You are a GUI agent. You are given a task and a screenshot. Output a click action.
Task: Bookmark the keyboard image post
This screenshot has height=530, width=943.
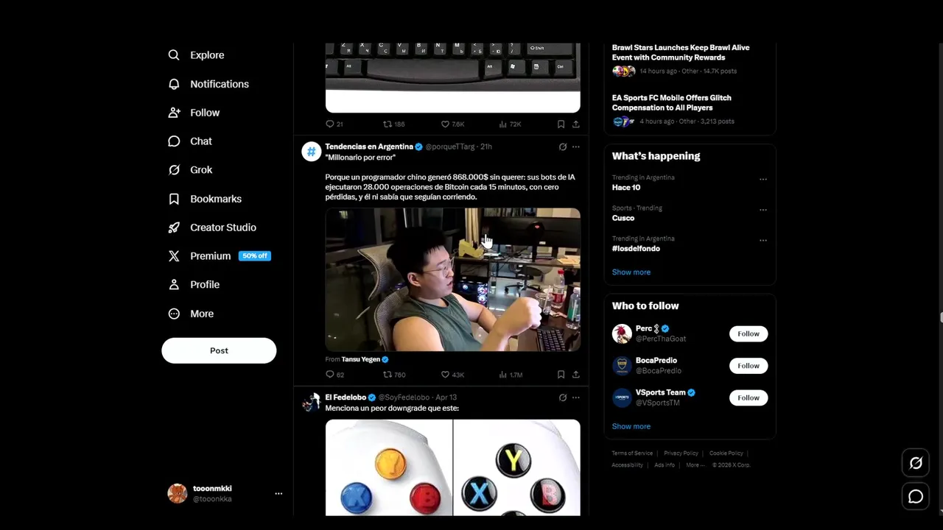click(x=561, y=124)
